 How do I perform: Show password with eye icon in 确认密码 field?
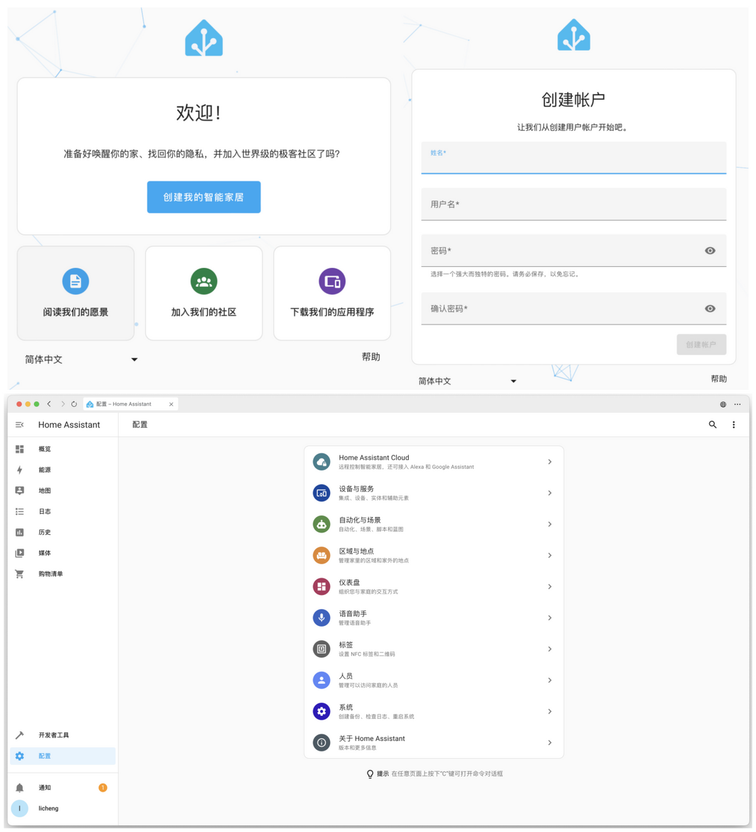click(710, 309)
